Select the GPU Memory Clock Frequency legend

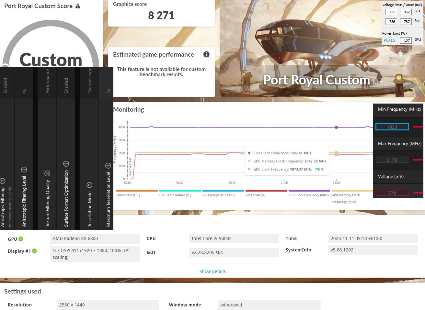pos(352,197)
